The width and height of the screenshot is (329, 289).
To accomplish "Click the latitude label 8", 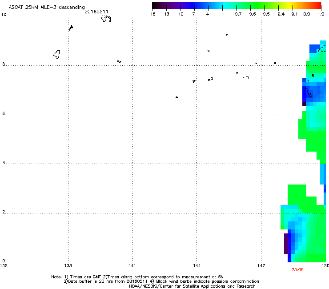I will pyautogui.click(x=4, y=64).
